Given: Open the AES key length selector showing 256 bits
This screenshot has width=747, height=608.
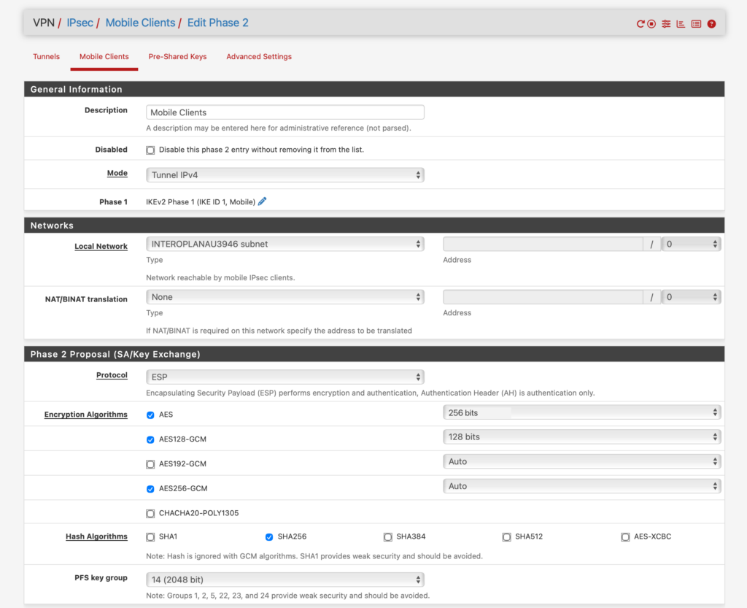Looking at the screenshot, I should [581, 412].
